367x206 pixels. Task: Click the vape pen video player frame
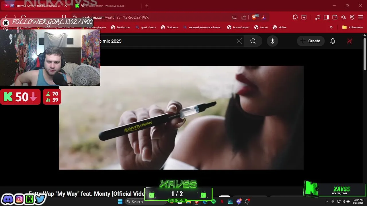click(181, 118)
